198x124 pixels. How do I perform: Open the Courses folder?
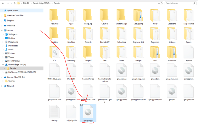(105, 16)
